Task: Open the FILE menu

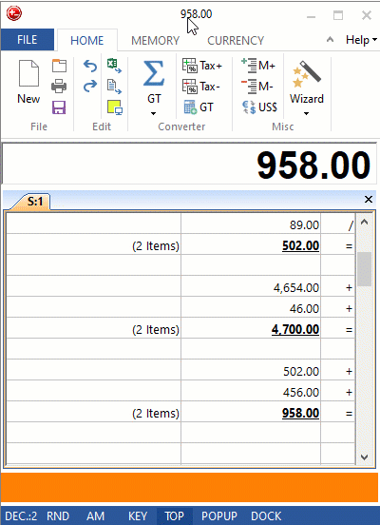Action: [28, 40]
